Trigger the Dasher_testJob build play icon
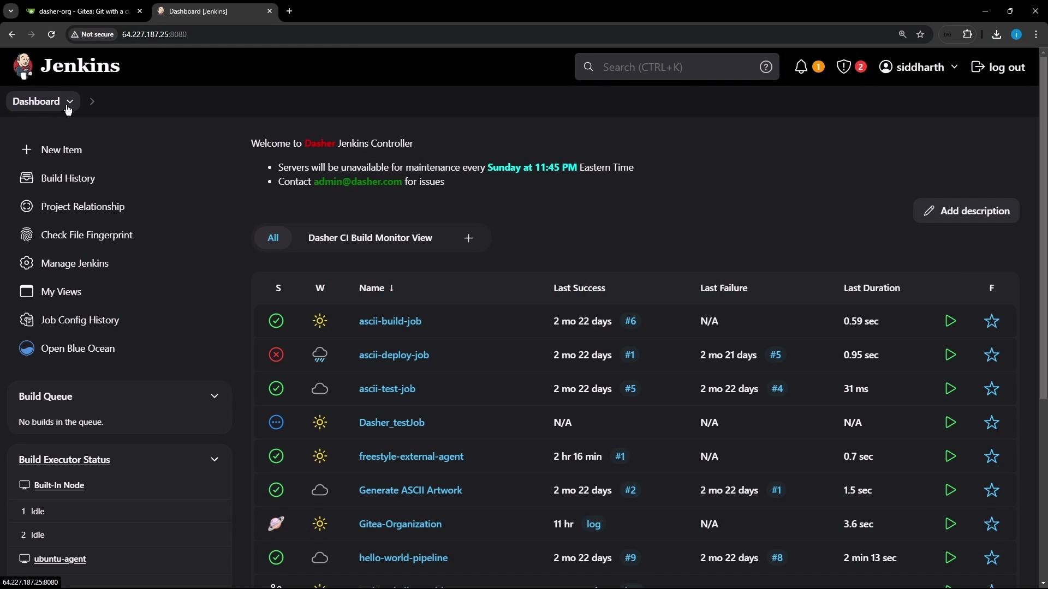This screenshot has width=1048, height=589. click(x=950, y=423)
